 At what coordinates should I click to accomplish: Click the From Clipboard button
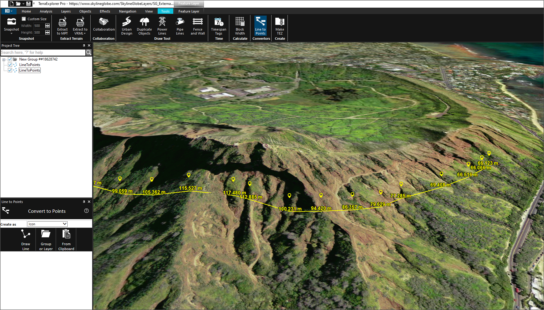66,240
